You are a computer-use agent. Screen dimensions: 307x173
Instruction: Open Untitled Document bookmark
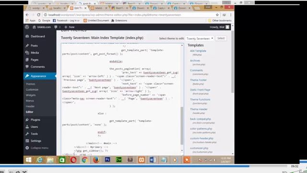pos(96,20)
